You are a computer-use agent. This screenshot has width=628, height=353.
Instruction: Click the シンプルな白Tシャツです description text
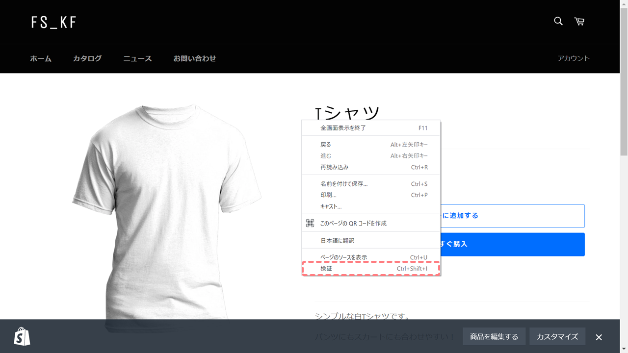363,316
